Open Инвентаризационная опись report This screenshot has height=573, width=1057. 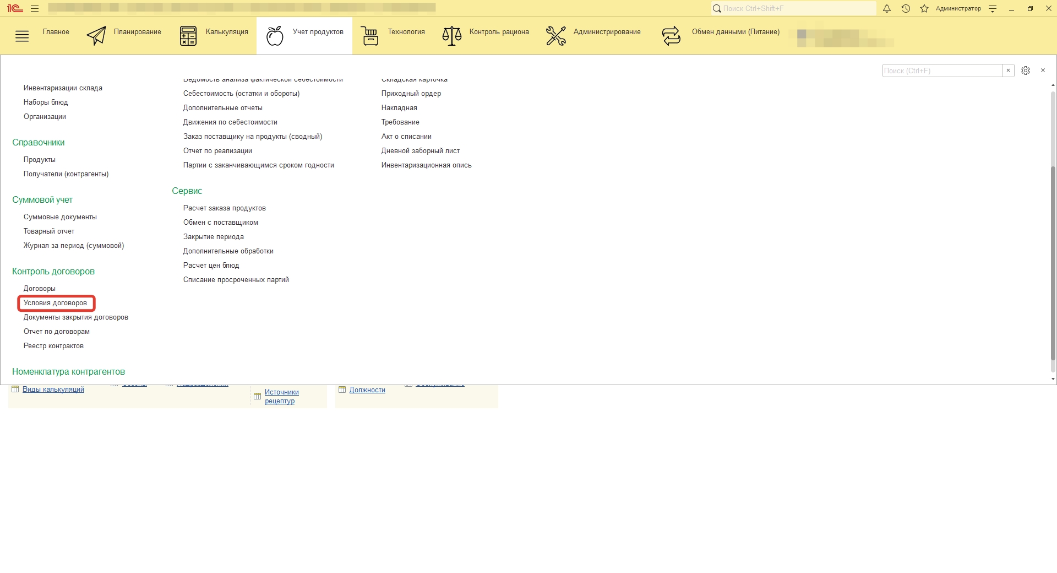coord(426,165)
